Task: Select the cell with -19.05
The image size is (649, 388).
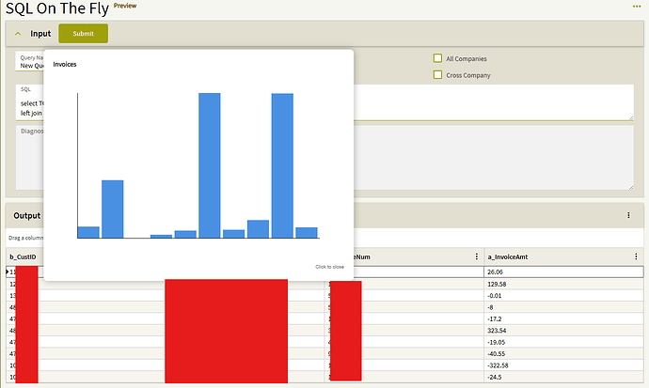Action: pos(563,342)
